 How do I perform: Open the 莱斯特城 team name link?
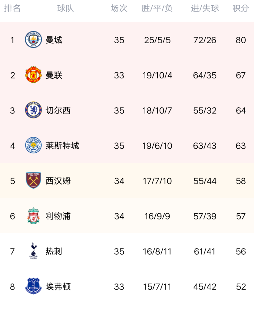62,146
